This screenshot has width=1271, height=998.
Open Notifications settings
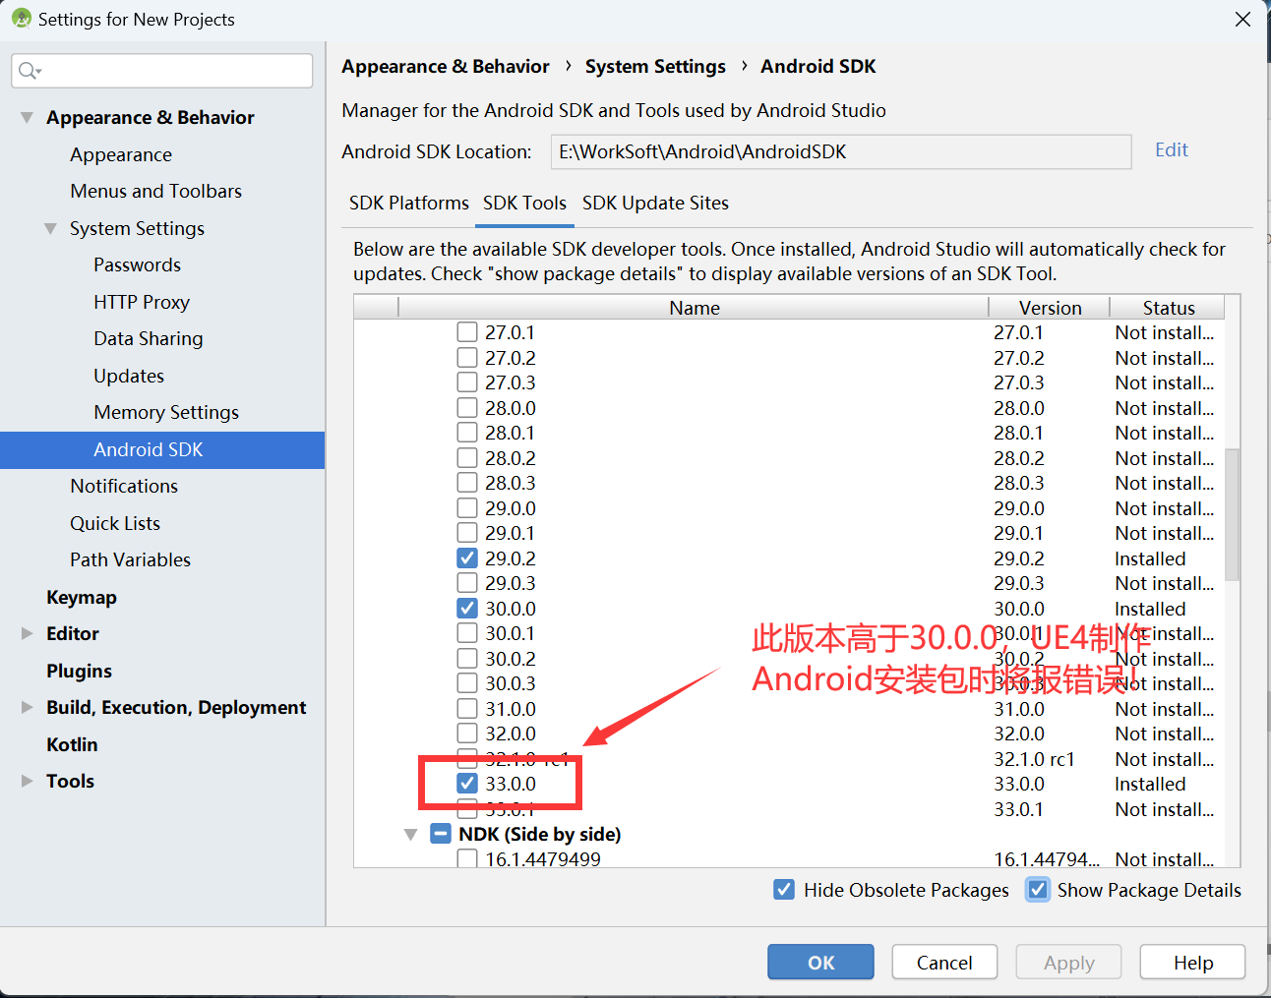124,487
